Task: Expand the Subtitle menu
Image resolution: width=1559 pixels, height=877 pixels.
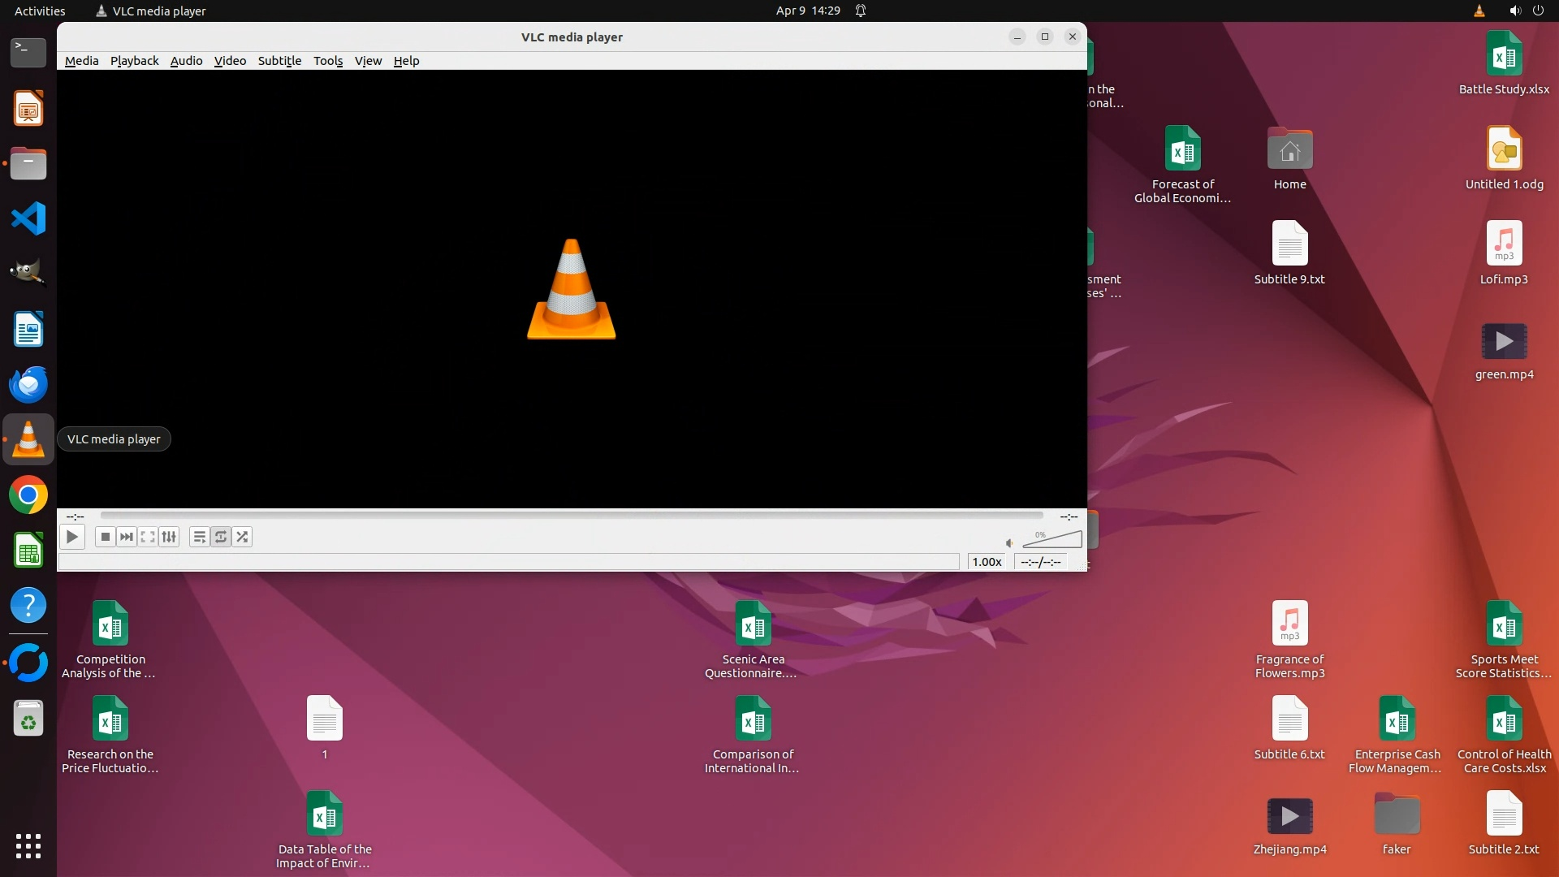Action: 279,61
